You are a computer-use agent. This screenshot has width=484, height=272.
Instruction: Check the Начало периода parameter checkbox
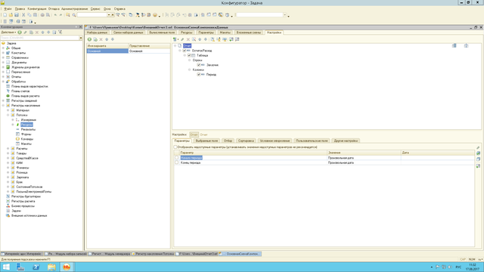coord(176,158)
